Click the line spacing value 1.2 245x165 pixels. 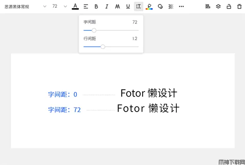(135, 39)
